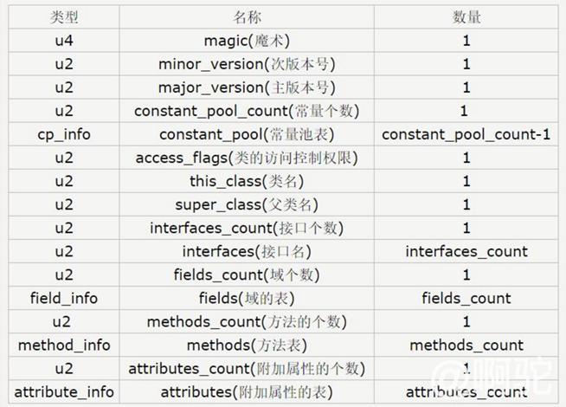Screen dimensions: 566x407
Task: Select the this_class(类名) cell
Action: (x=247, y=181)
